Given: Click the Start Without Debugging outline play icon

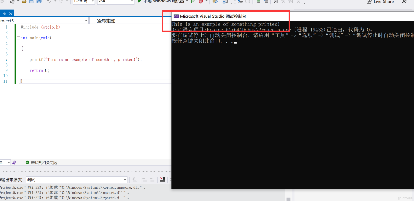Looking at the screenshot, I should 193,1.
